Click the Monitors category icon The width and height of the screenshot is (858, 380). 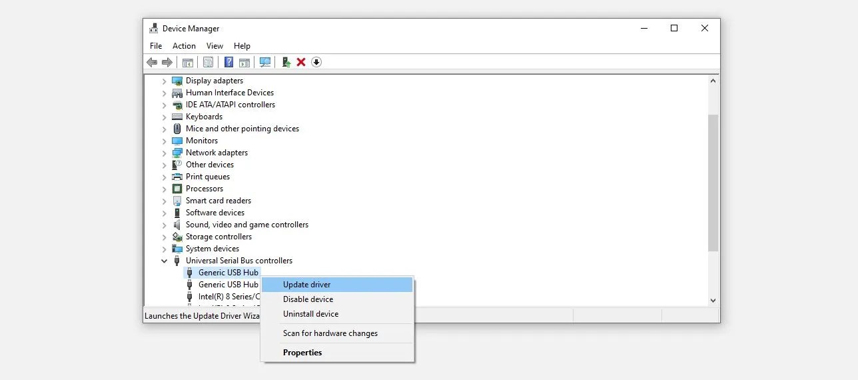coord(177,141)
